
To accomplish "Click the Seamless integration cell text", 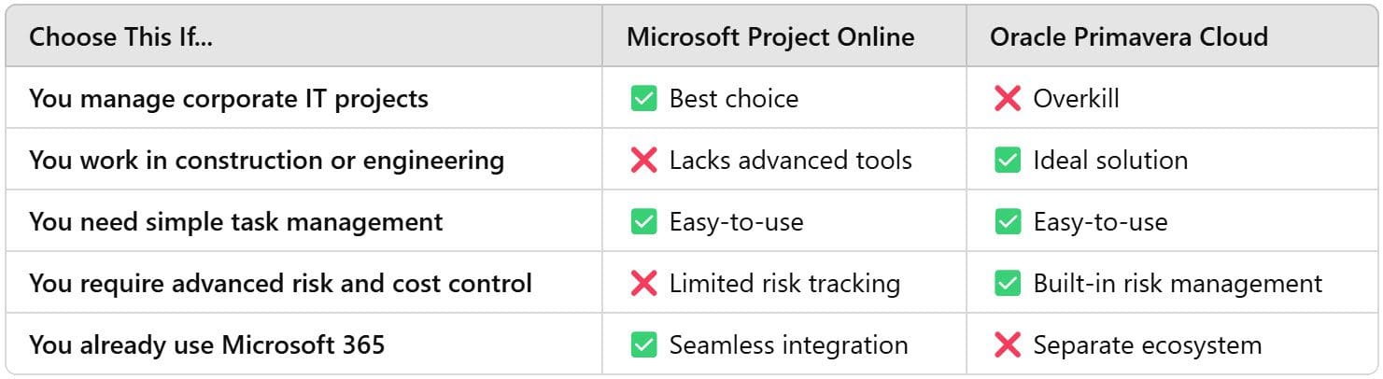I will coord(788,344).
